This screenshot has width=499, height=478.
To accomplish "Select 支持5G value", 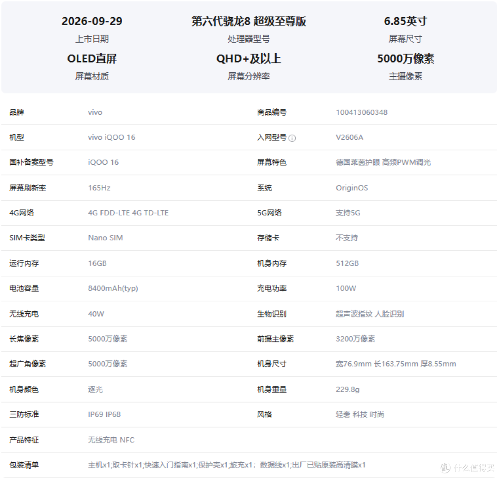I will point(348,212).
